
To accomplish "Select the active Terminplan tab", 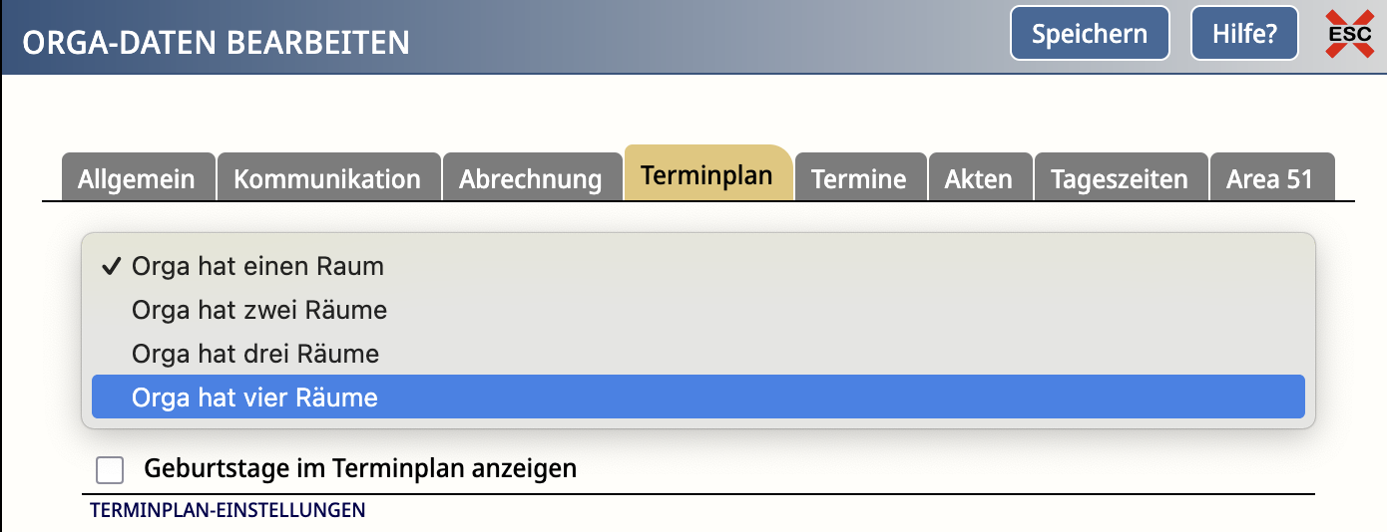I will [x=707, y=174].
